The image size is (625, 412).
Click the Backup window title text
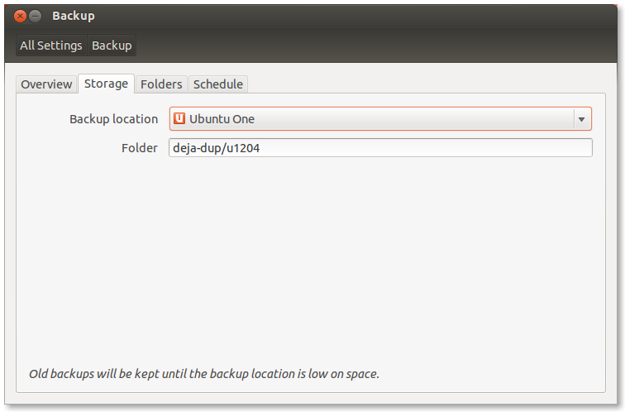click(74, 16)
